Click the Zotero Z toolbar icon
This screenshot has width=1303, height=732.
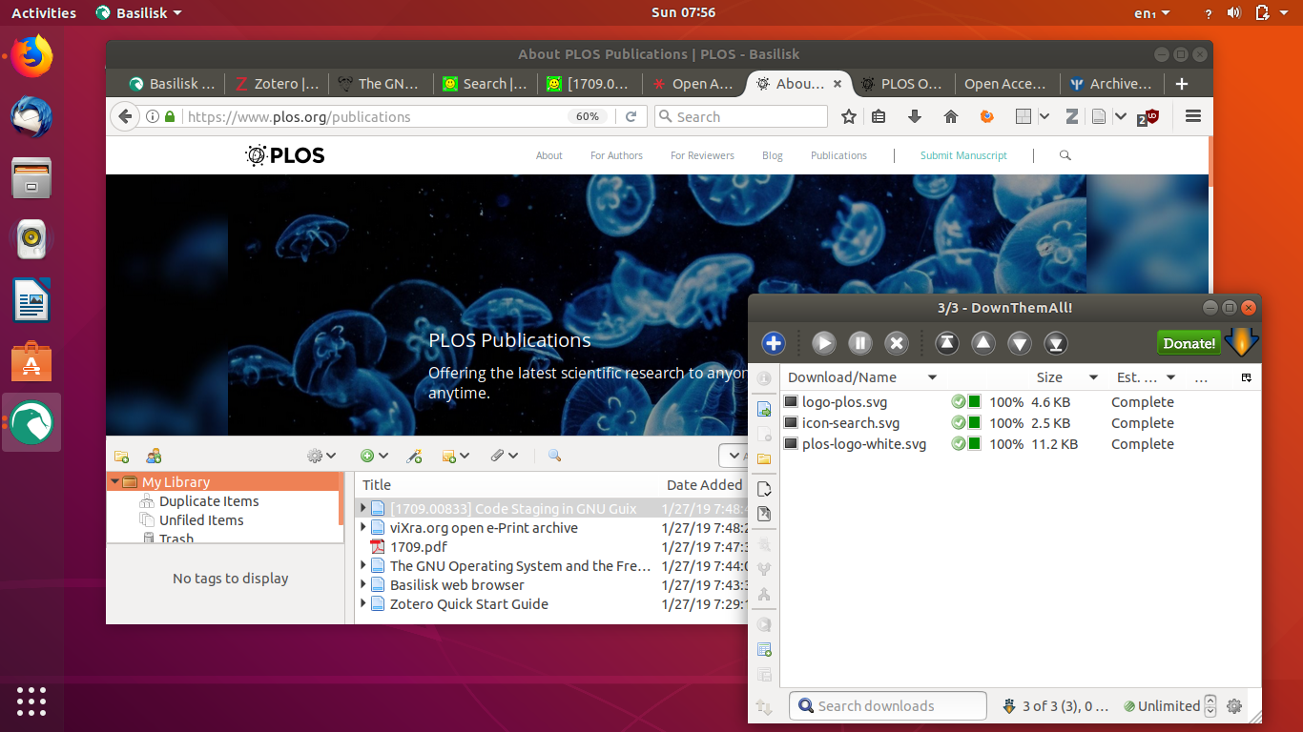1072,116
